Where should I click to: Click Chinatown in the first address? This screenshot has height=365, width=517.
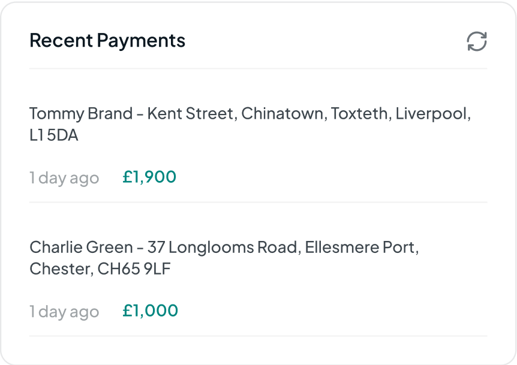point(284,114)
